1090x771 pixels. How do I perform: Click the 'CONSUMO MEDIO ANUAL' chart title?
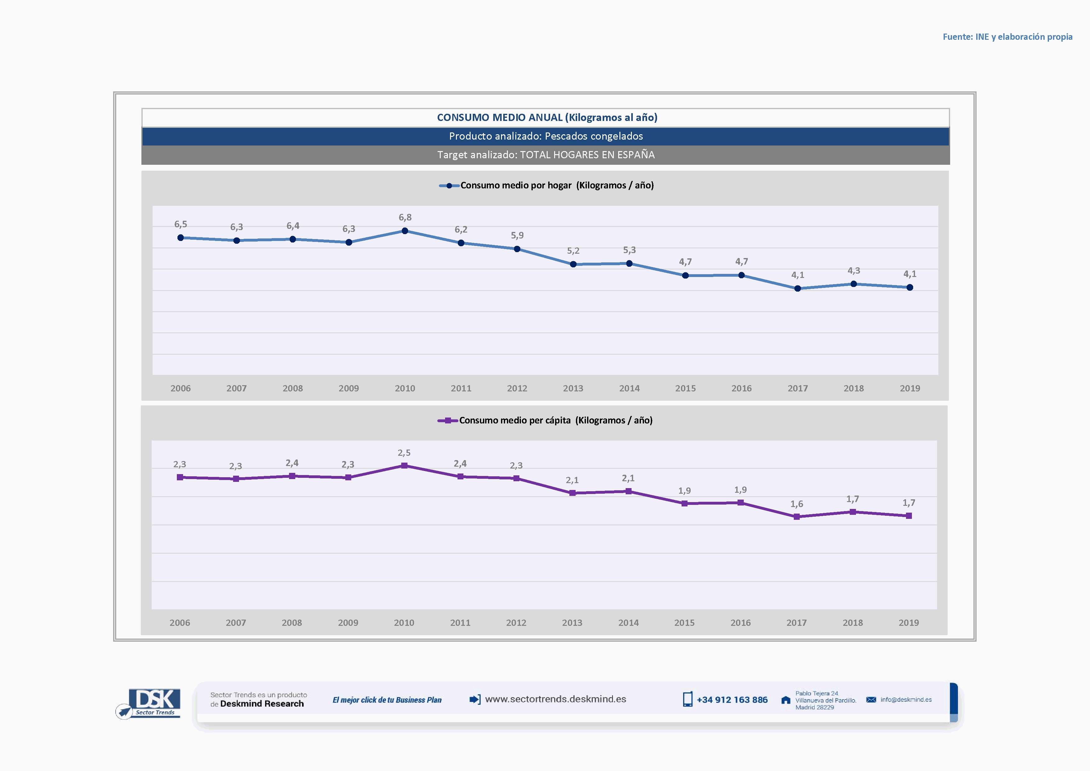(547, 117)
